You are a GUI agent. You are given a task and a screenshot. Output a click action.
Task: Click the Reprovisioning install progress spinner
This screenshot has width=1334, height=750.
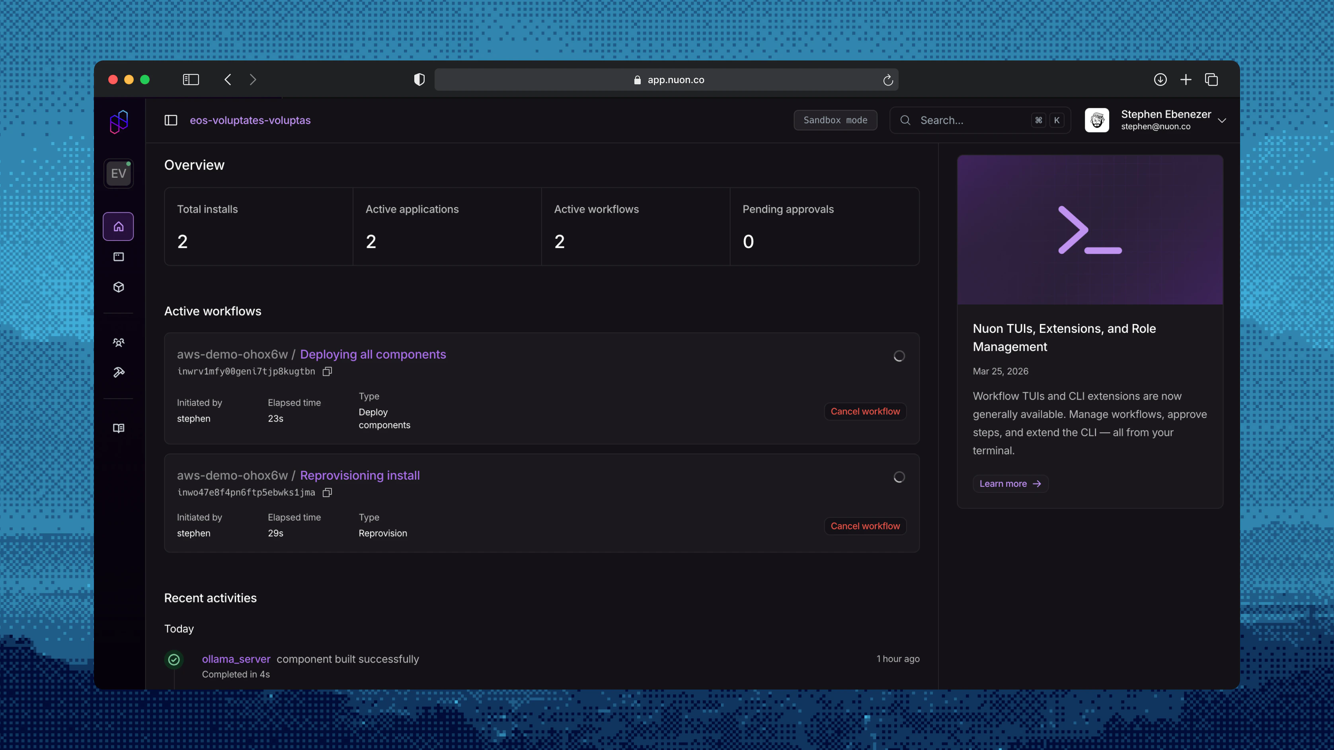click(899, 477)
